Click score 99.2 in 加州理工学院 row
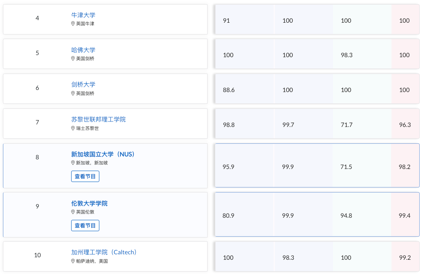 pyautogui.click(x=405, y=258)
